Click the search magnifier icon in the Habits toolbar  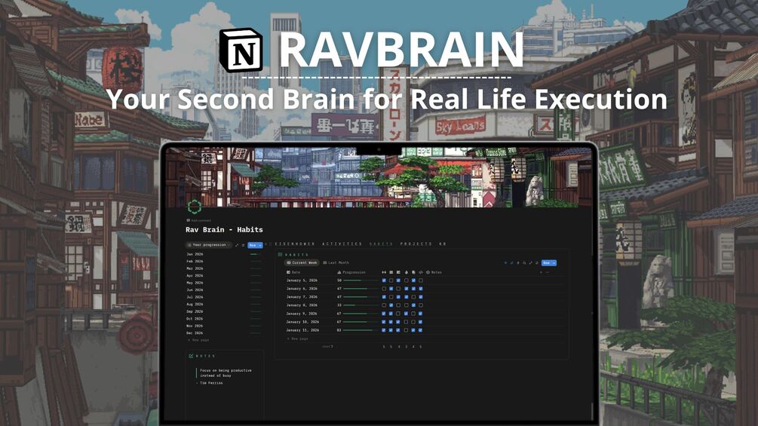pyautogui.click(x=524, y=262)
